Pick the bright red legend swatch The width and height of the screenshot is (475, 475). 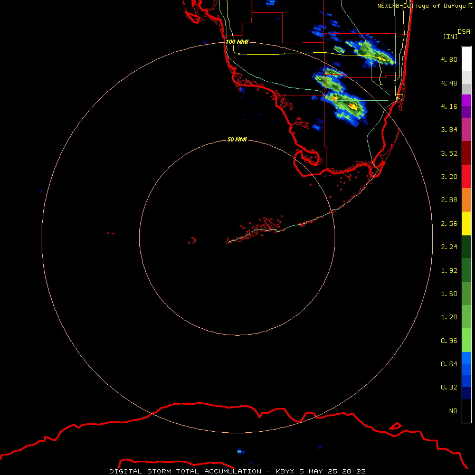pos(466,176)
